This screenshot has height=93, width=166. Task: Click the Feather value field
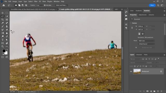tap(39, 5)
